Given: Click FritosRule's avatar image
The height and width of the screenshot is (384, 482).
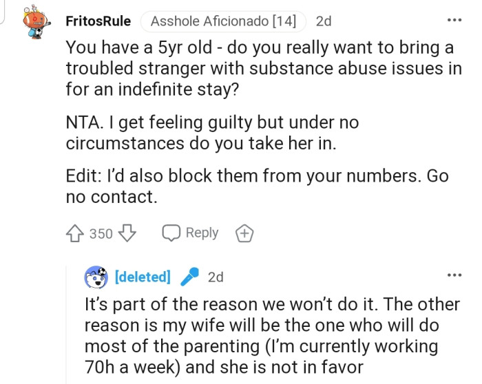Looking at the screenshot, I should click(38, 23).
